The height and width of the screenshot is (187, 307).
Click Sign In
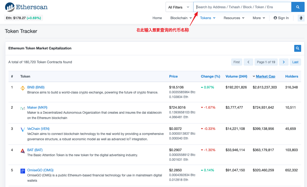[281, 18]
